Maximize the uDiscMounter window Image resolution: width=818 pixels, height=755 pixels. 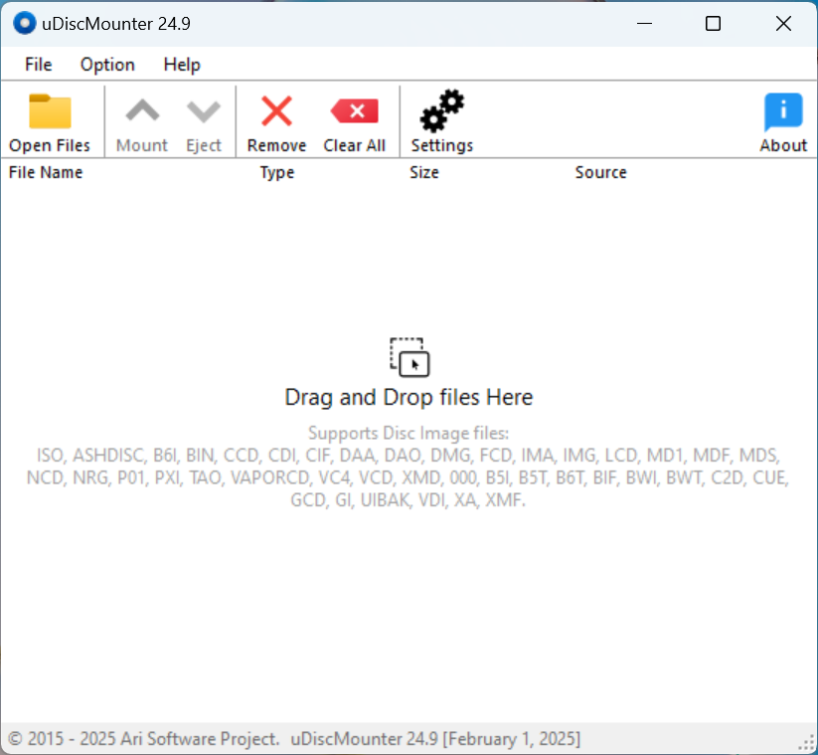point(714,24)
